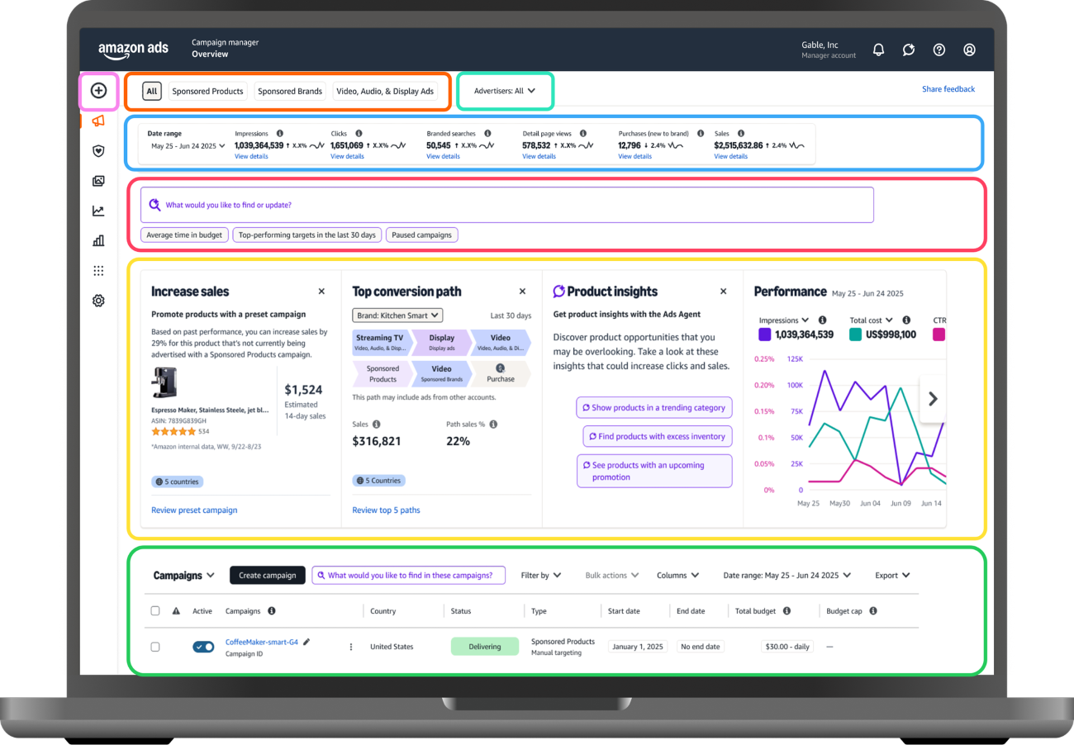Tick the select-all campaigns header checkbox
Screen dimensions: 1074x745
pyautogui.click(x=155, y=611)
